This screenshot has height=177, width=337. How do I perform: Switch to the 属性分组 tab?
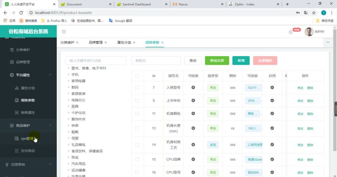pyautogui.click(x=124, y=42)
